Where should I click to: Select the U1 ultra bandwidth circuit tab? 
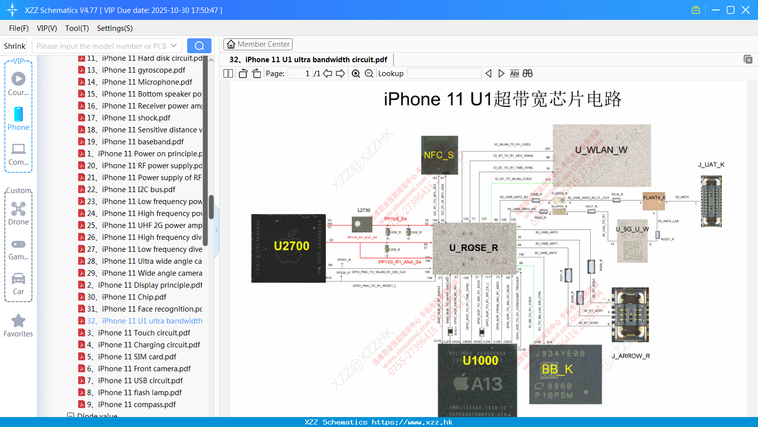coord(308,60)
